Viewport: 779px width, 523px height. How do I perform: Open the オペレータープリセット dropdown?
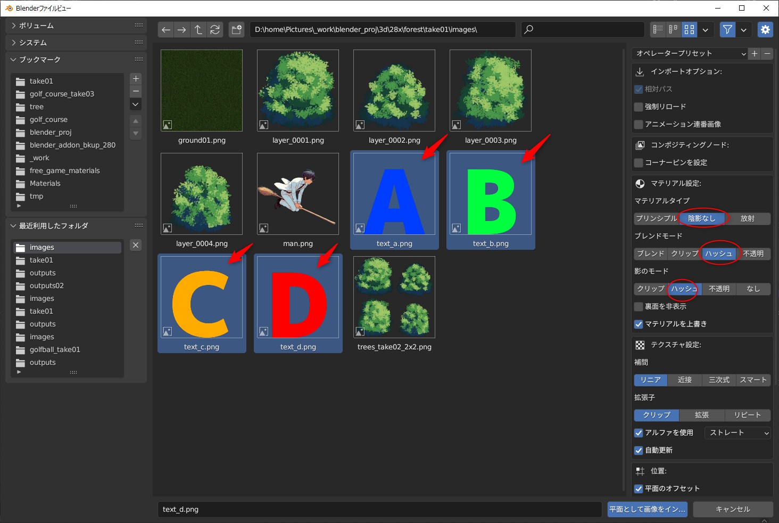click(x=690, y=54)
